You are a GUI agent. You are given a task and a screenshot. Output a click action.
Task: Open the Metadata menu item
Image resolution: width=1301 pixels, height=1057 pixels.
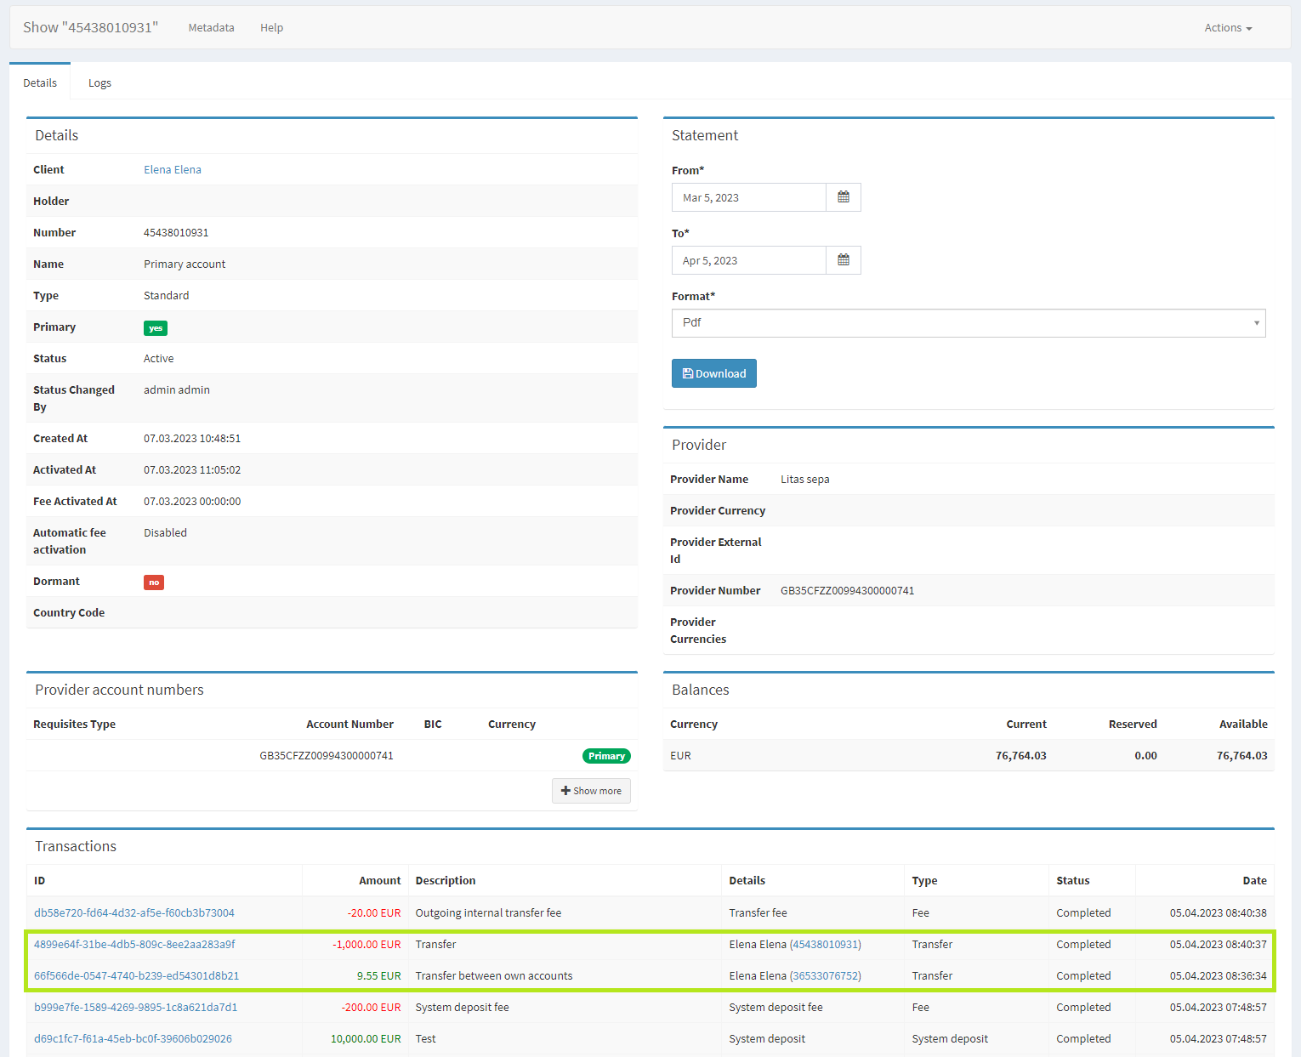point(211,28)
